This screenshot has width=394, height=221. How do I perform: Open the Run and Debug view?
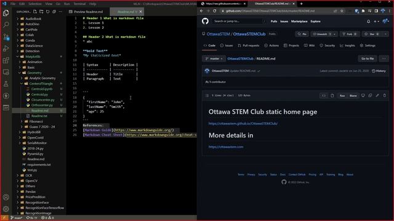[x=6, y=48]
